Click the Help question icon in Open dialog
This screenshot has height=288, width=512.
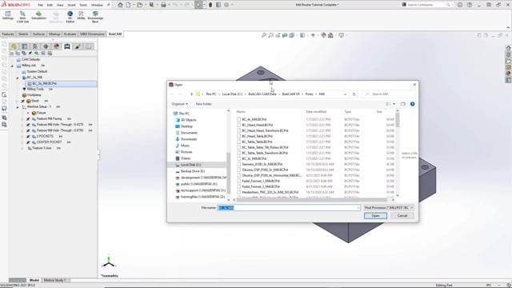pyautogui.click(x=413, y=104)
